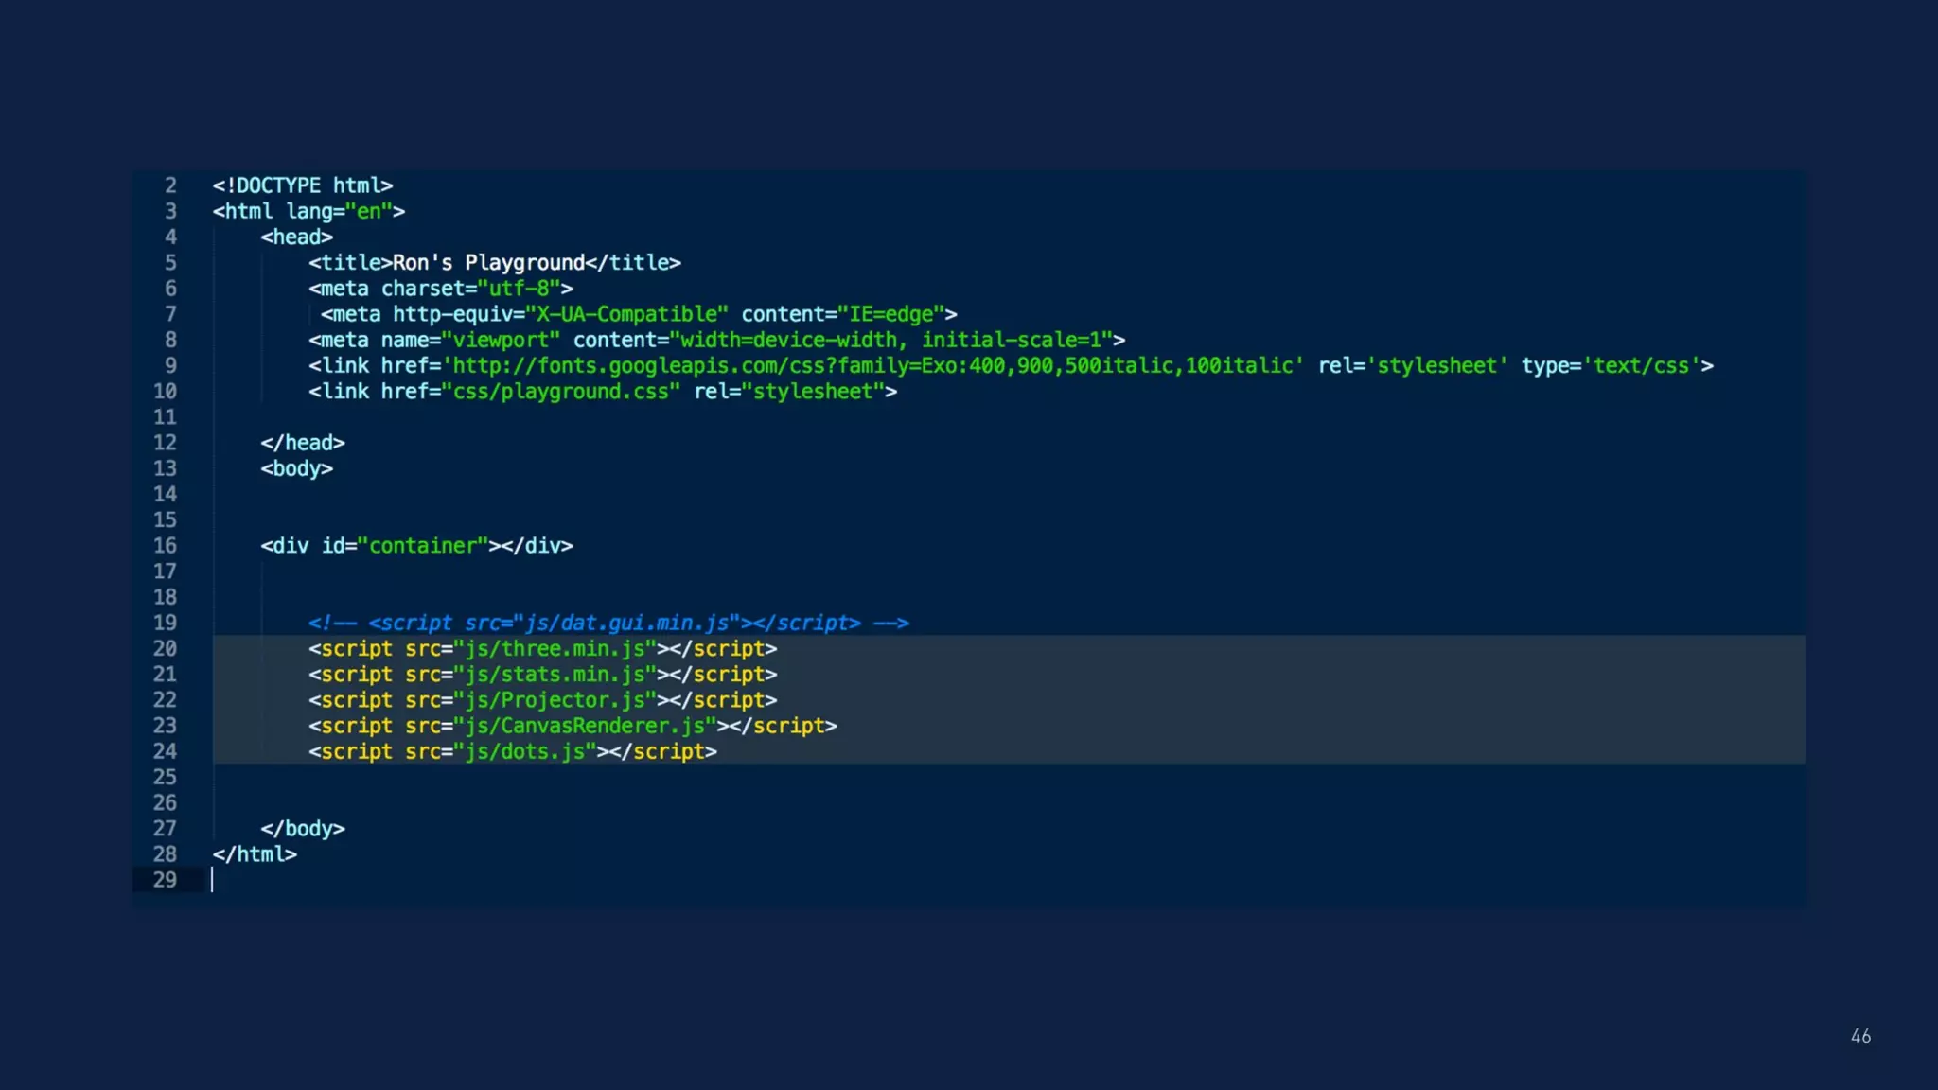
Task: Click line number 20 in the gutter
Action: pos(165,649)
